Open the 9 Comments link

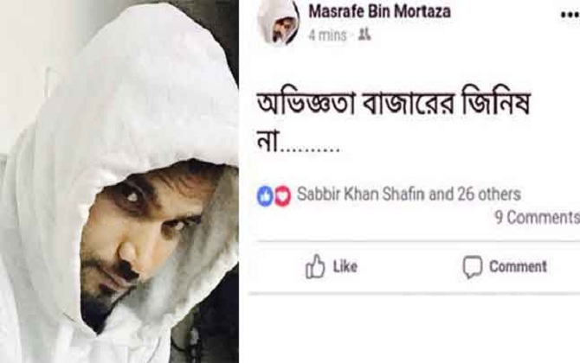coord(537,217)
